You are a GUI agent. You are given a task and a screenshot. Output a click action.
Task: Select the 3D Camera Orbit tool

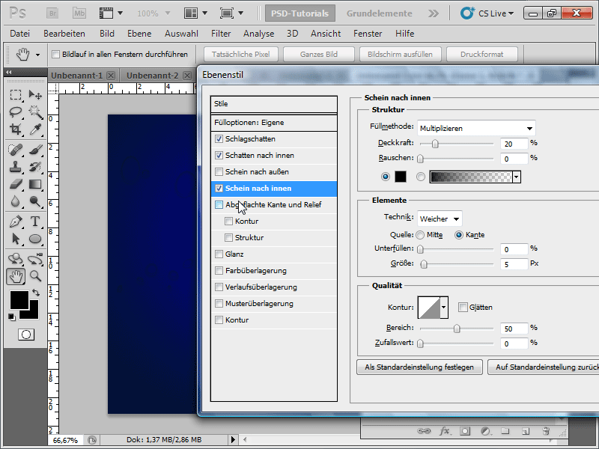click(35, 259)
